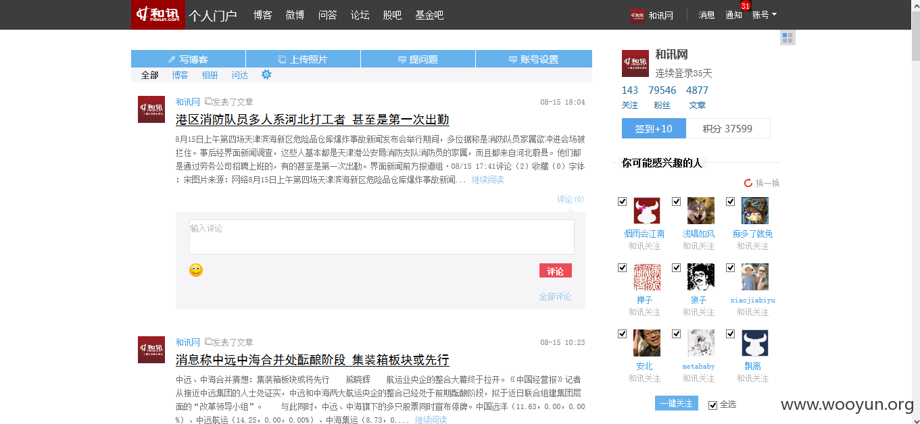The width and height of the screenshot is (920, 424).
Task: Open the gear settings icon beside 问达 tab
Action: [266, 74]
